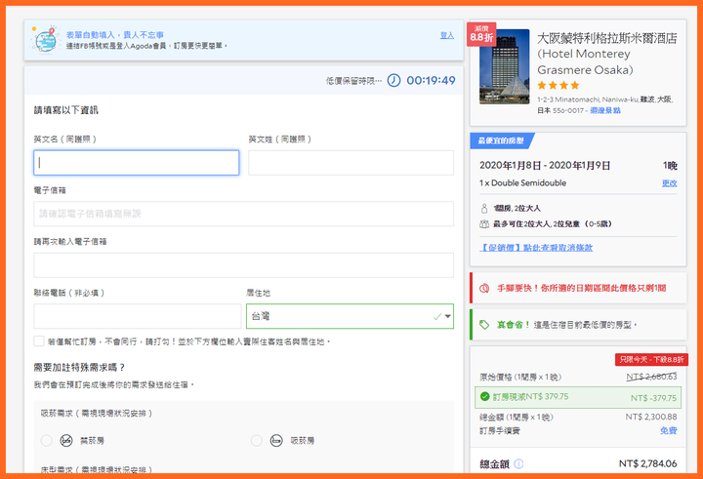Click the 1晚 night count text
Image resolution: width=703 pixels, height=479 pixels.
point(670,166)
